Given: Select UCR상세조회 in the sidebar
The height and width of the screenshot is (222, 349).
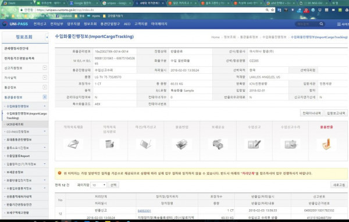Looking at the screenshot, I should click(15, 124).
